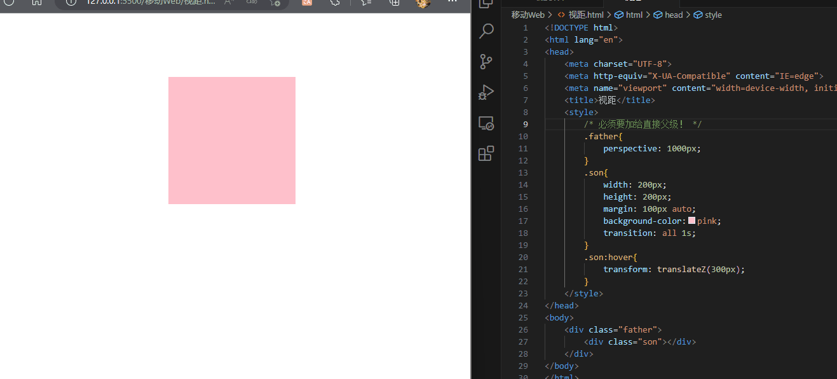This screenshot has width=837, height=379.
Task: Go to the browser home page
Action: (37, 3)
